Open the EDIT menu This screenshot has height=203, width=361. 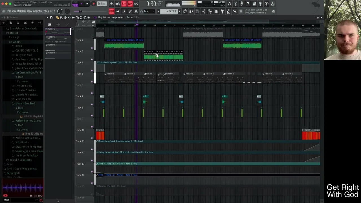pyautogui.click(x=8, y=11)
